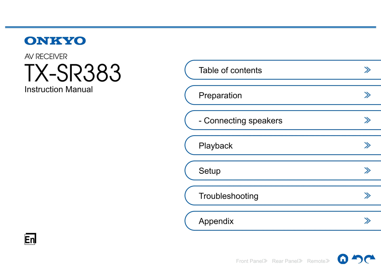Follow the Rear Panel link
This screenshot has height=269, width=381.
[287, 261]
